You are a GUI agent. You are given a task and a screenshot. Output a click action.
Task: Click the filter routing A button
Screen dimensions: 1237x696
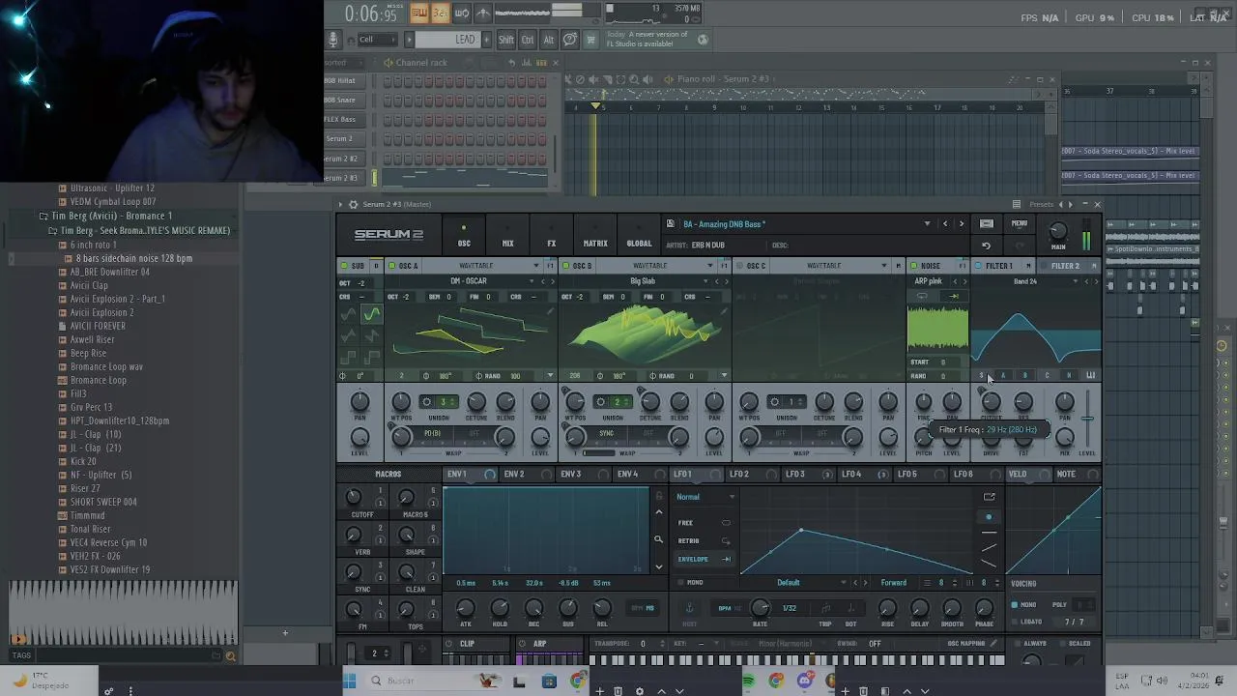(1003, 375)
